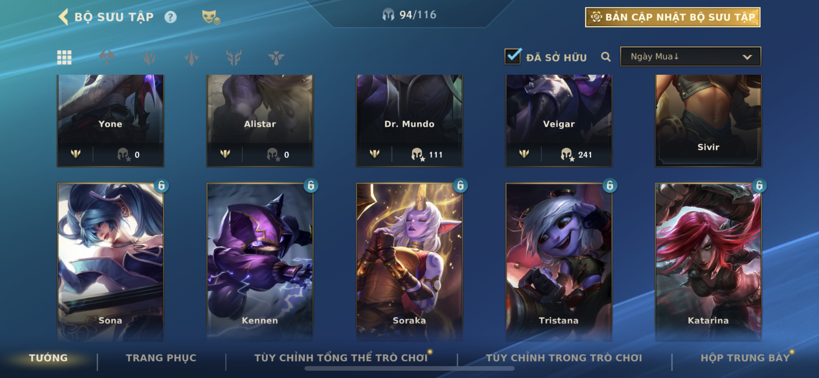Select the Soraka champion card
Image resolution: width=819 pixels, height=378 pixels.
409,262
